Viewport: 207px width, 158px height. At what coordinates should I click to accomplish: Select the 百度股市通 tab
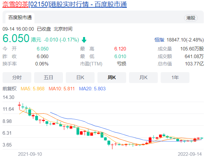point(20,18)
